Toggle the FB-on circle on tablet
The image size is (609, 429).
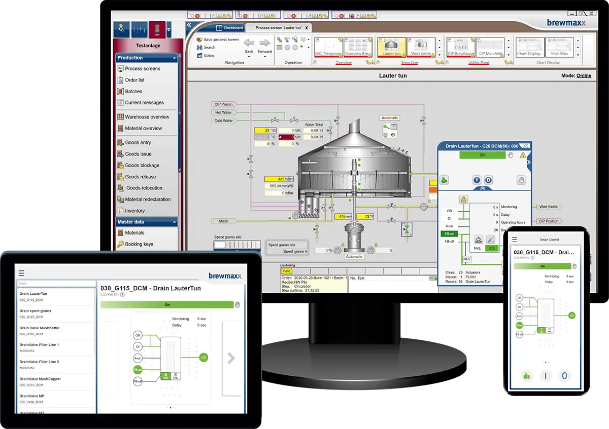138,370
